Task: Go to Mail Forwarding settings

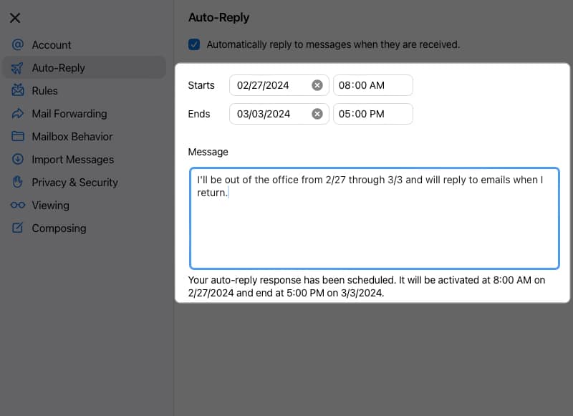Action: pos(85,114)
